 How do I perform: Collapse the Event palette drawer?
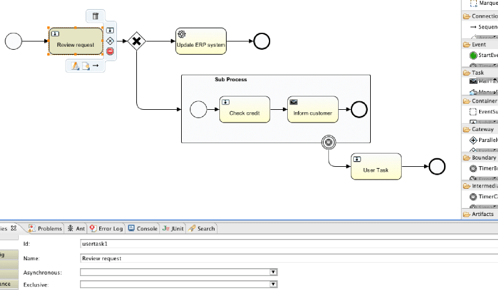[x=480, y=44]
